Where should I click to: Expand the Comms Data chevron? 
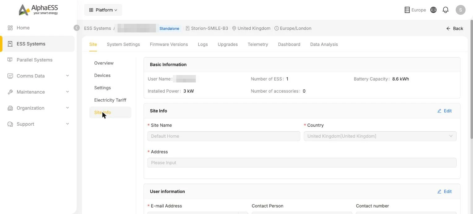(x=67, y=76)
